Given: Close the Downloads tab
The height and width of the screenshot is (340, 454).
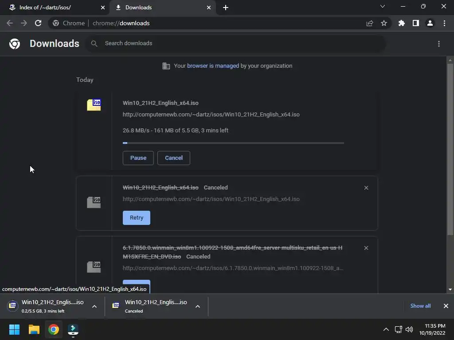Looking at the screenshot, I should tap(209, 8).
